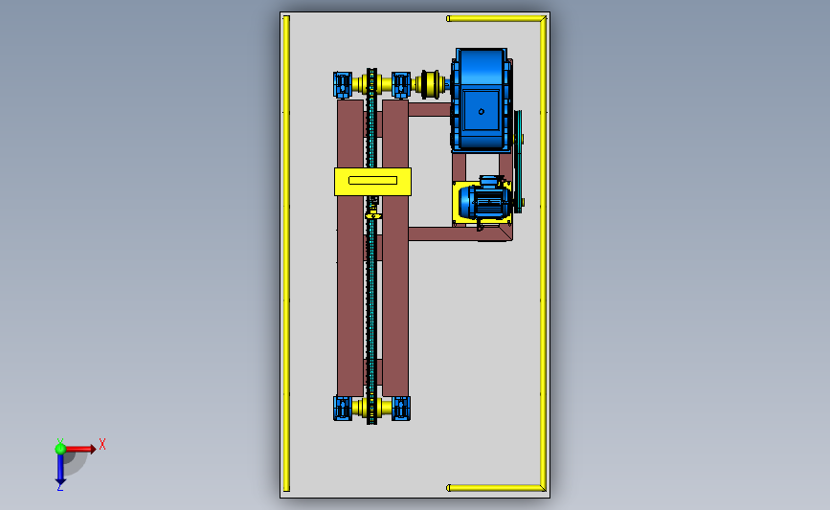Select the bottom-left blue bearing block

click(343, 409)
